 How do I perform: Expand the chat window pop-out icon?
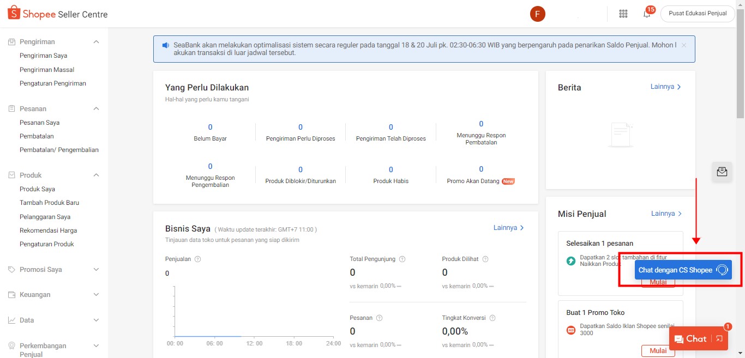click(x=719, y=339)
